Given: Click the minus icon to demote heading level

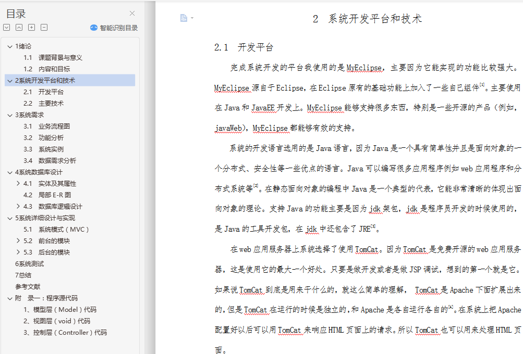Looking at the screenshot, I should click(x=44, y=27).
